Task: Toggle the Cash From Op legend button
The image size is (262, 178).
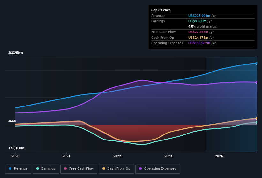Action: (x=116, y=169)
